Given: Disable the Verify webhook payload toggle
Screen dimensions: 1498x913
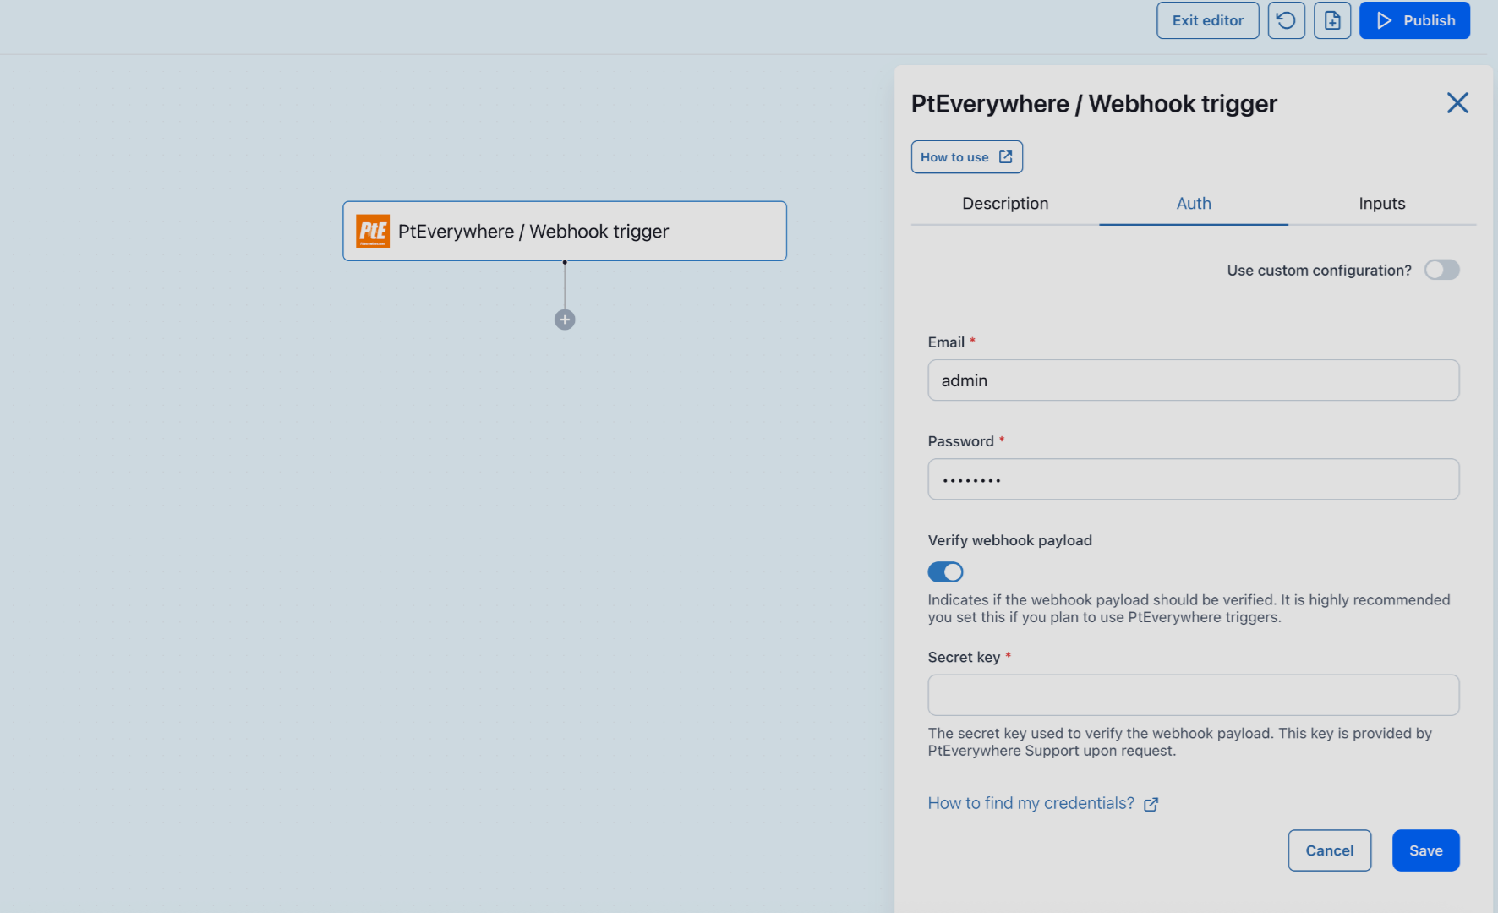Looking at the screenshot, I should [945, 571].
